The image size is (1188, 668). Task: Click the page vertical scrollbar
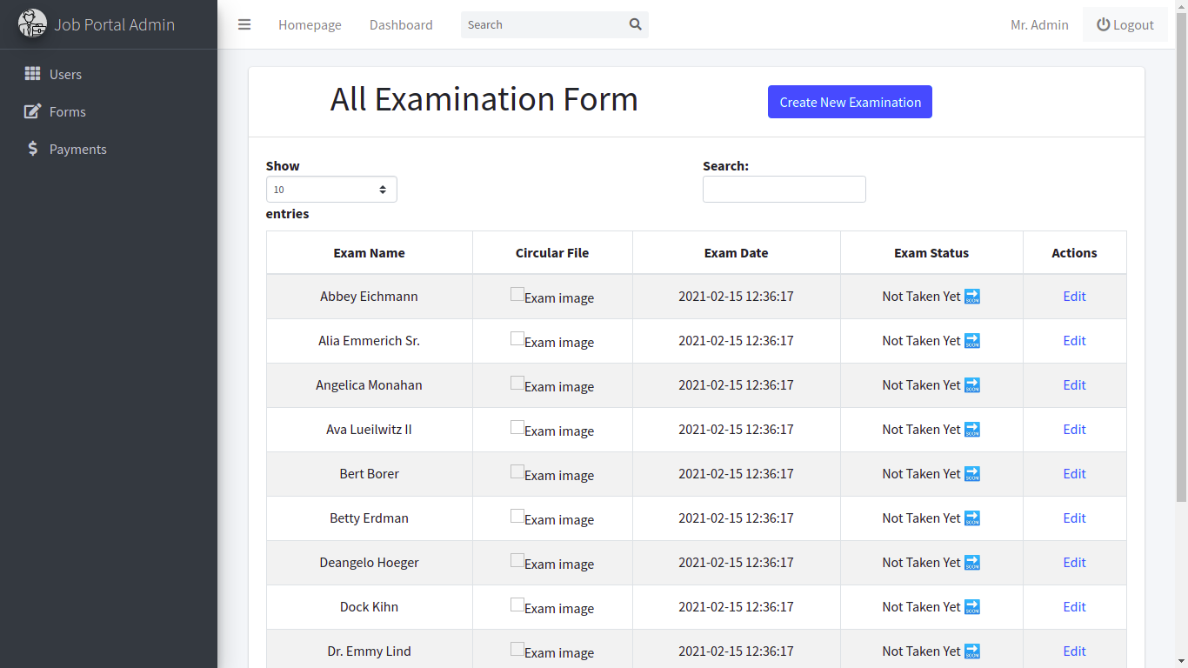1181,261
